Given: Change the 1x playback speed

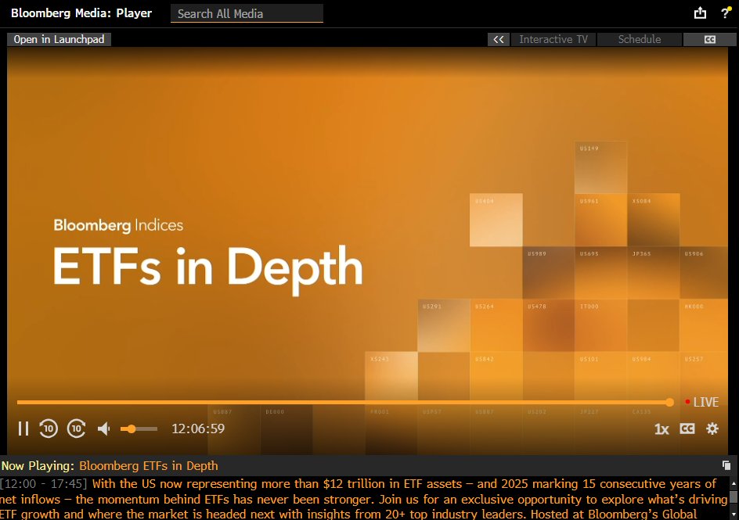Looking at the screenshot, I should pyautogui.click(x=661, y=429).
